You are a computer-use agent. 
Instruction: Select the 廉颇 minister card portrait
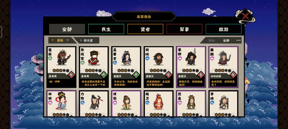(x=223, y=58)
